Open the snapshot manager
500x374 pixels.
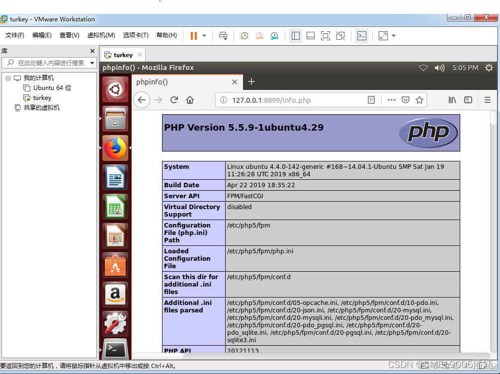274,35
